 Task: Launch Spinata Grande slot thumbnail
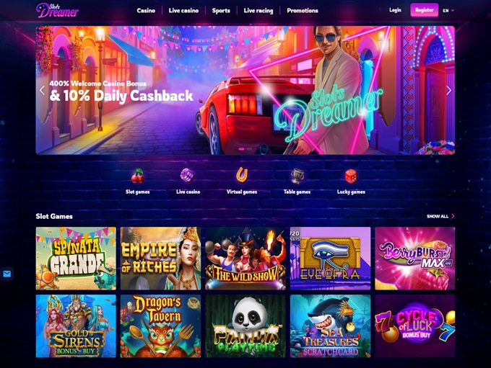coord(76,259)
